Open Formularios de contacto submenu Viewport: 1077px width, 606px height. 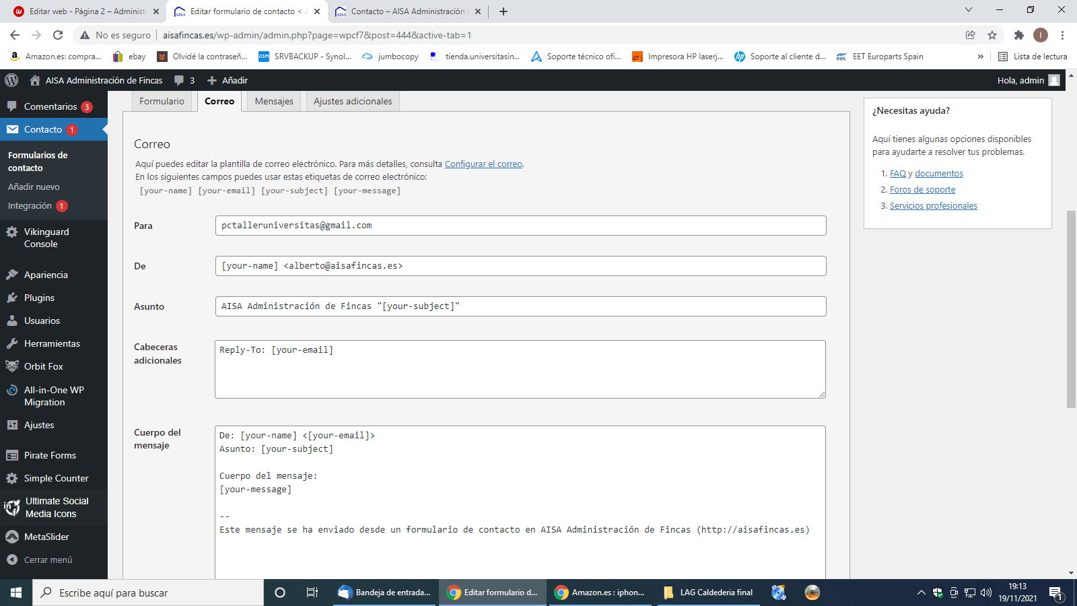[38, 162]
